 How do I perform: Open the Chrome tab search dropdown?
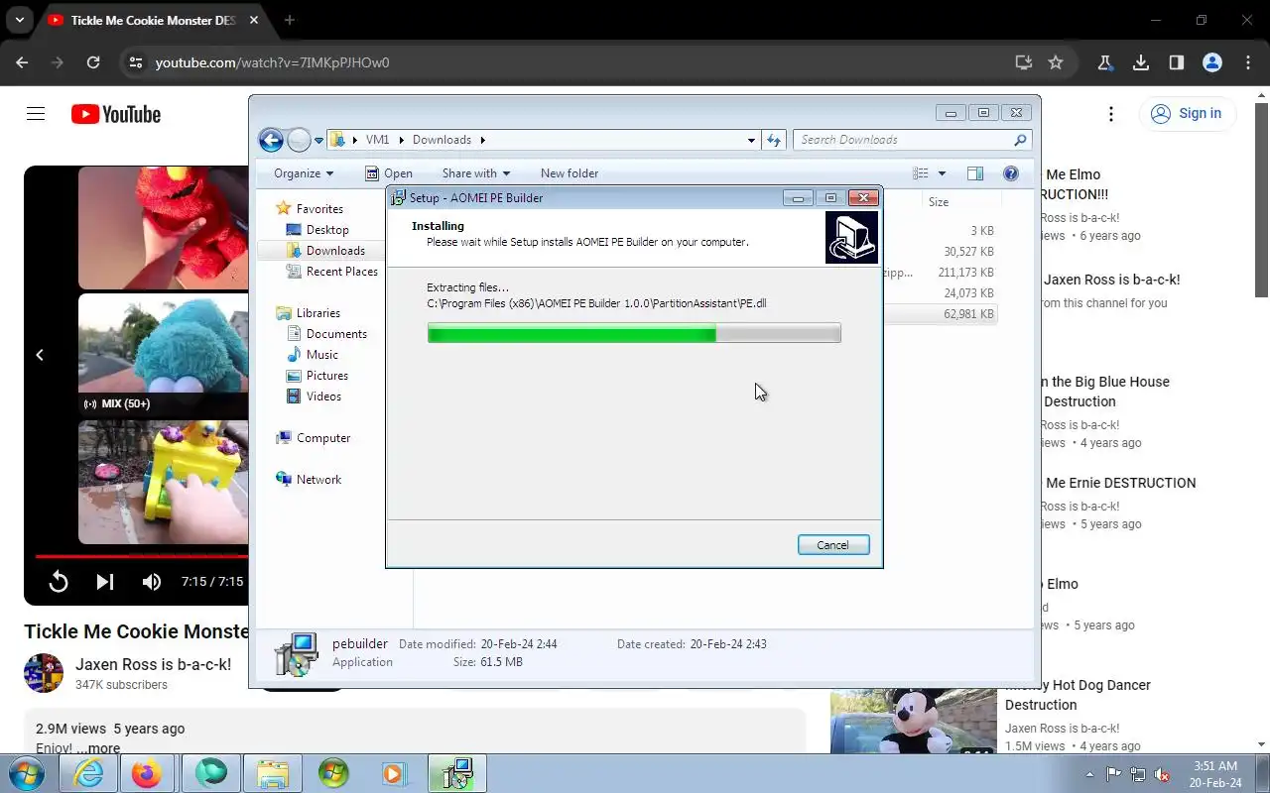(x=20, y=20)
